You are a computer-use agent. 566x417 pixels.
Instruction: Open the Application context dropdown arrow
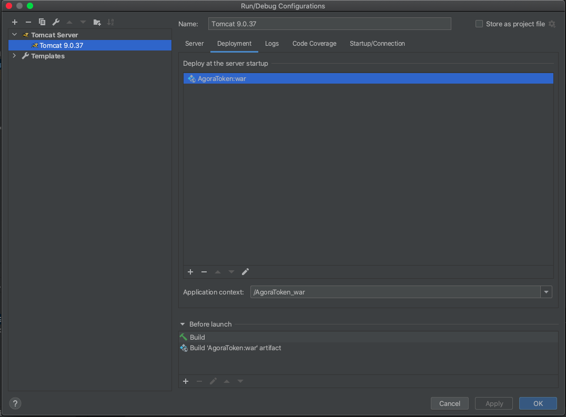546,292
